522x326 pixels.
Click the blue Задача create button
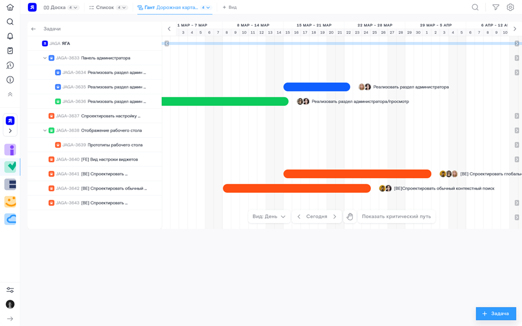tap(496, 314)
